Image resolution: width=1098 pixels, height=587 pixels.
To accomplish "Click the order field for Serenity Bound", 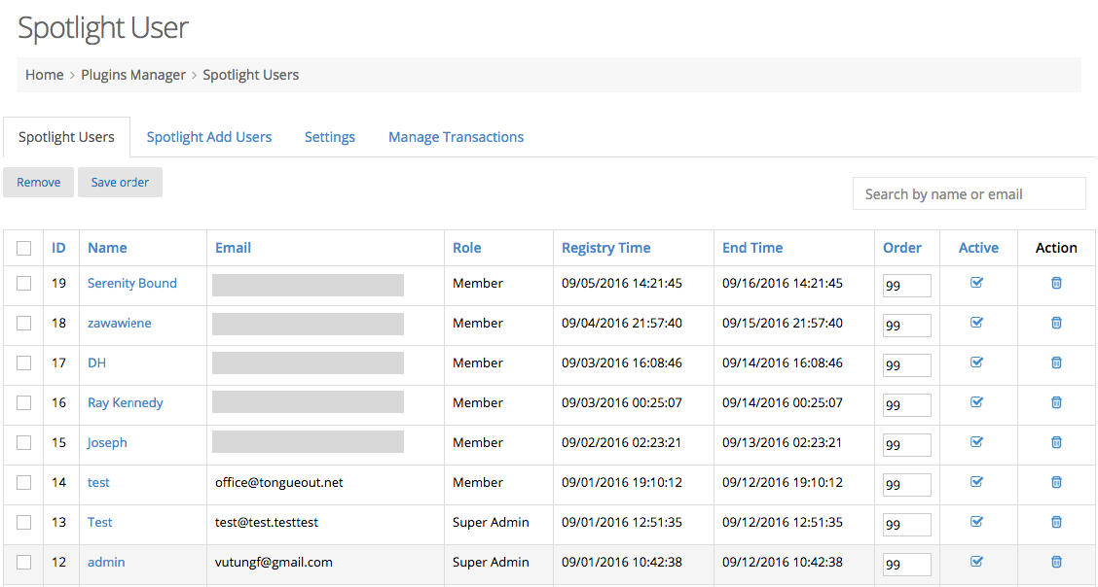I will click(907, 285).
